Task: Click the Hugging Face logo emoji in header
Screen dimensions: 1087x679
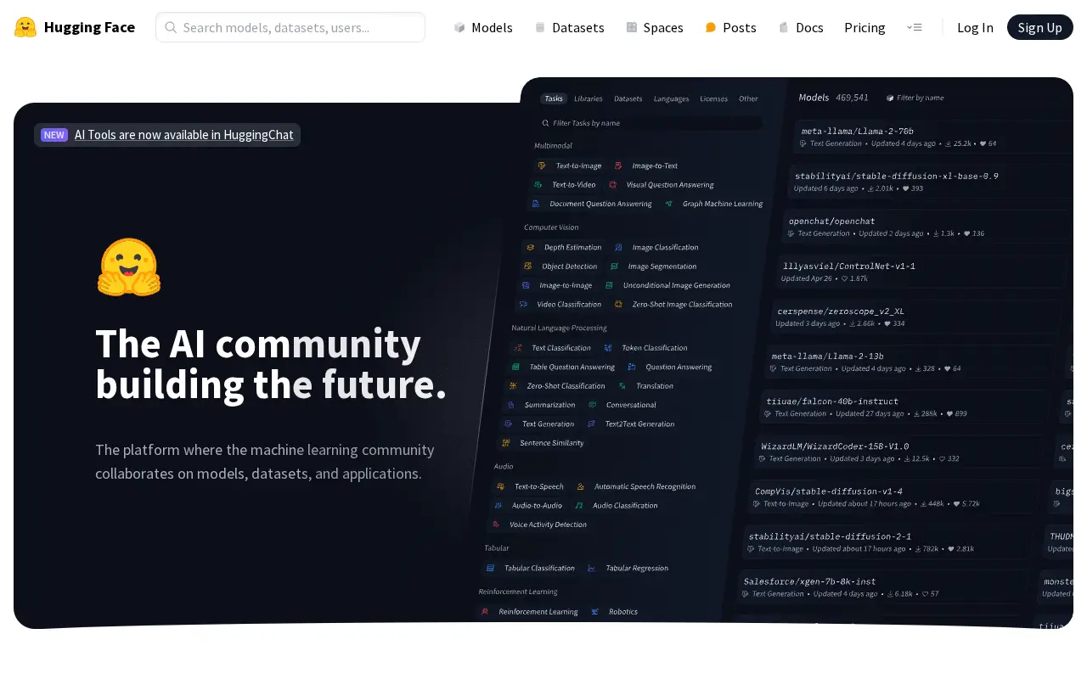Action: (25, 27)
